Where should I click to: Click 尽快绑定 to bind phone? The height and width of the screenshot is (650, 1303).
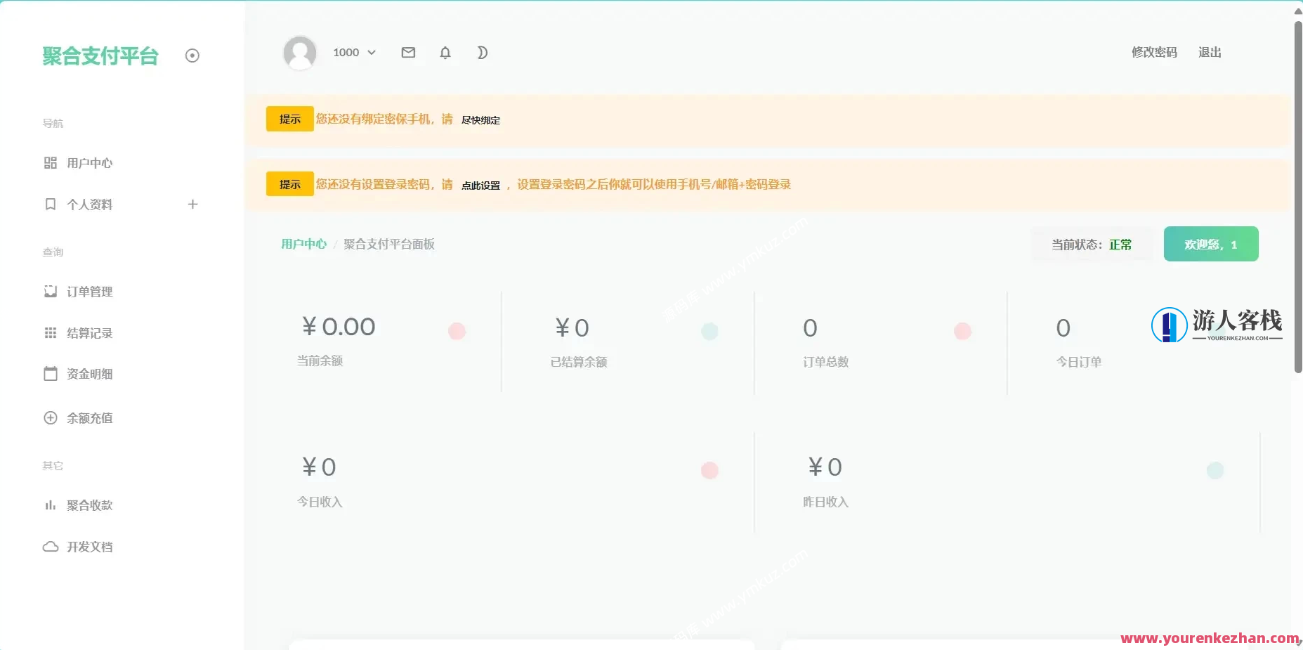coord(480,119)
